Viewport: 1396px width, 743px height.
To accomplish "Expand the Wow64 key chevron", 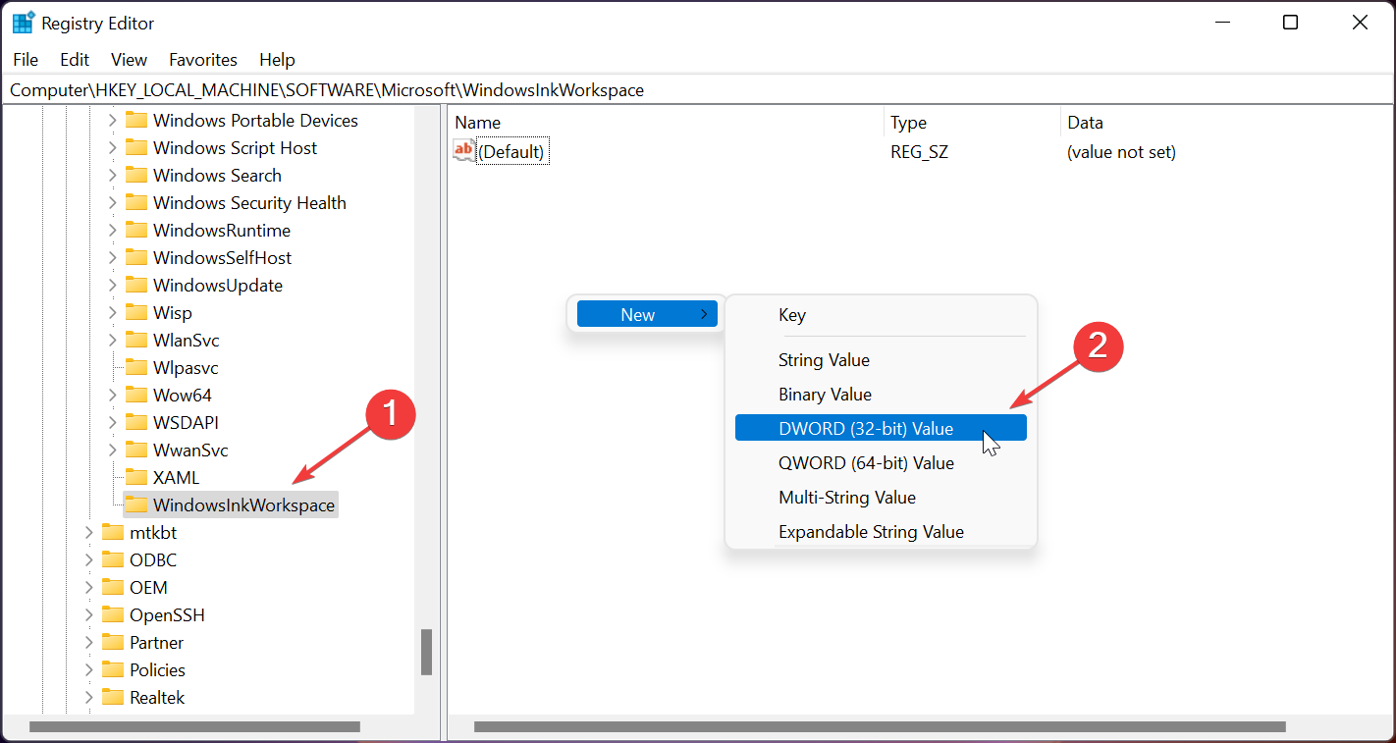I will pyautogui.click(x=112, y=395).
